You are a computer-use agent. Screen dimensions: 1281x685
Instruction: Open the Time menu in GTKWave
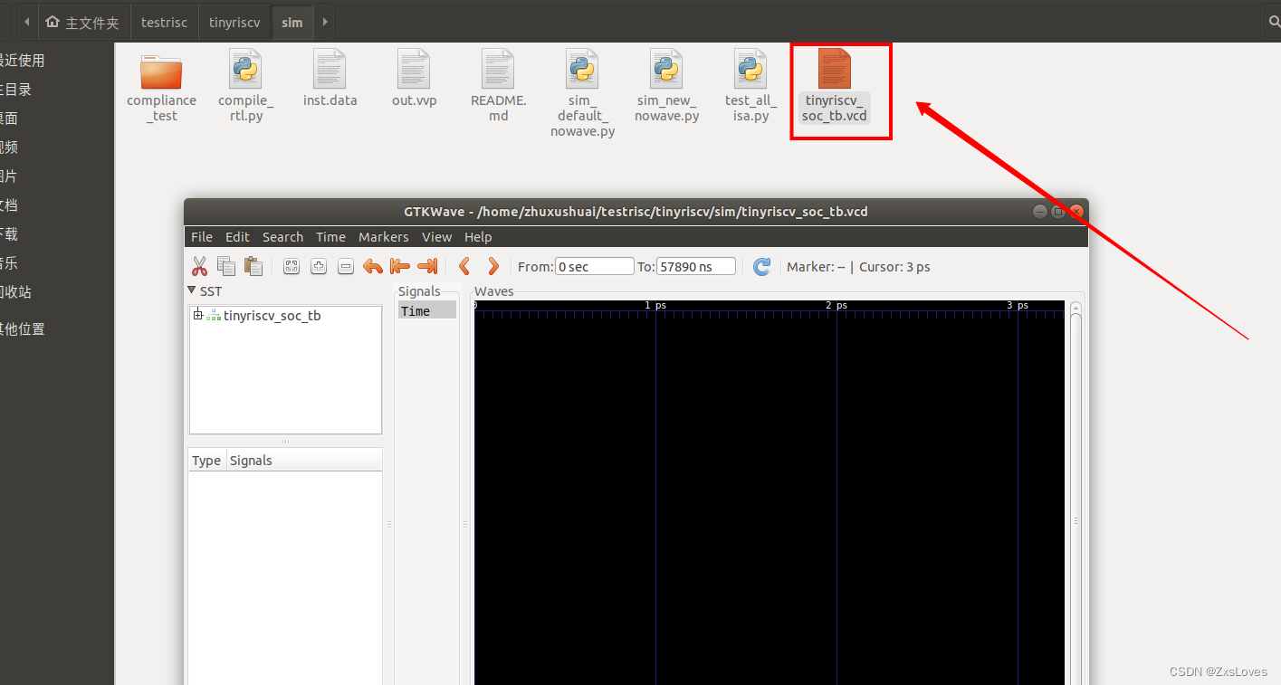coord(330,237)
